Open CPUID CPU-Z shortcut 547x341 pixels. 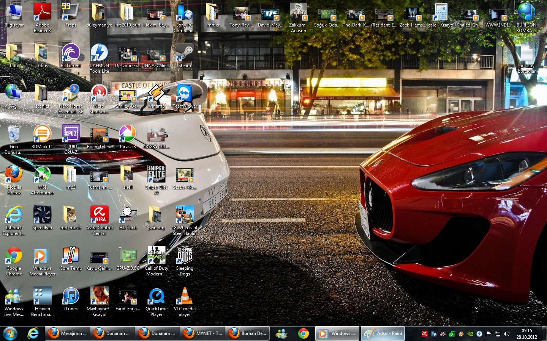(x=71, y=139)
